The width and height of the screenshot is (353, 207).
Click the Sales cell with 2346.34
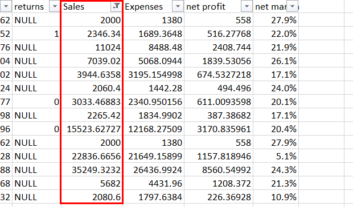[x=92, y=34]
